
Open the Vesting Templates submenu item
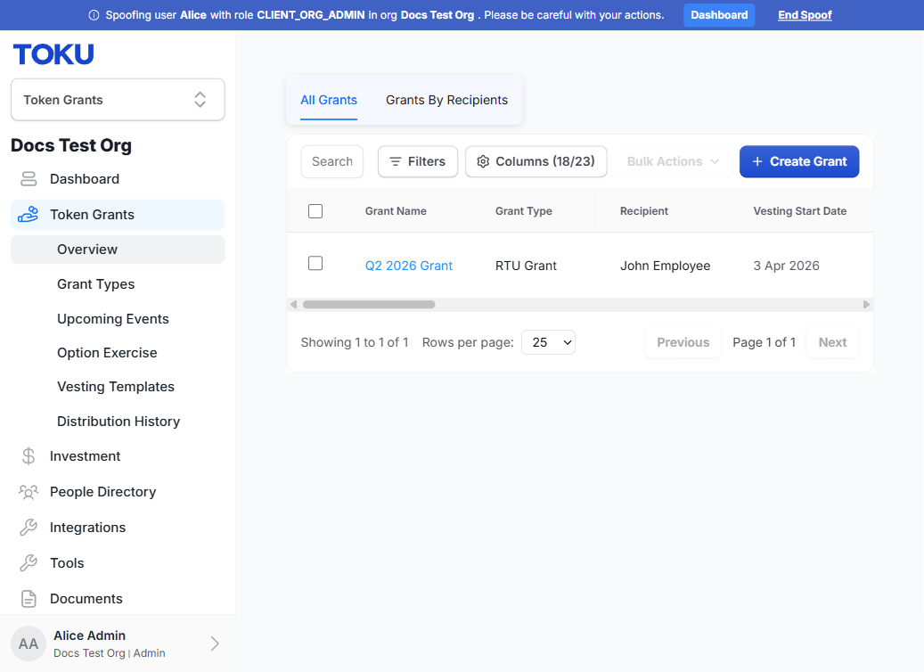click(118, 387)
